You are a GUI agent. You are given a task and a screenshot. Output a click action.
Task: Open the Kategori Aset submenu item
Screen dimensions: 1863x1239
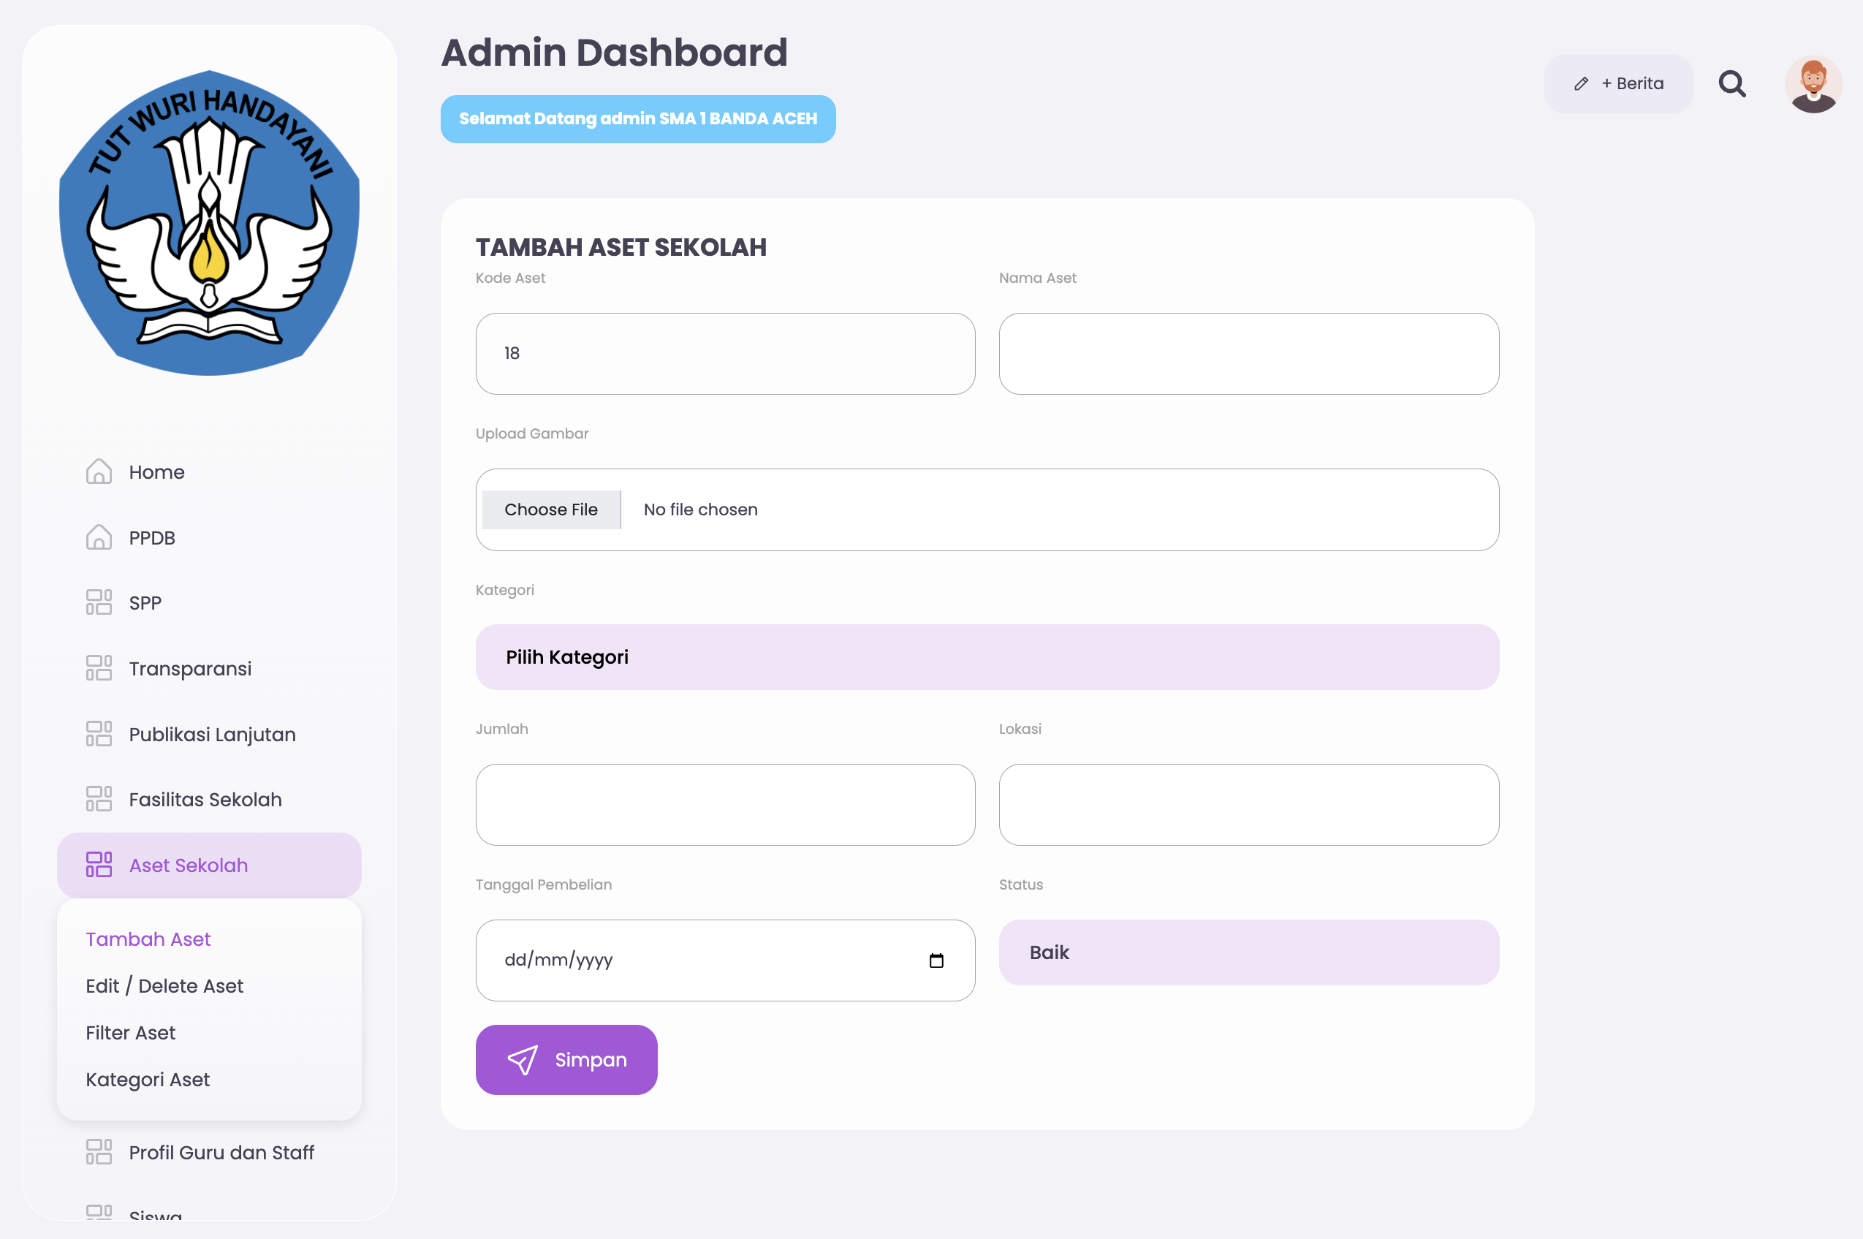tap(147, 1079)
